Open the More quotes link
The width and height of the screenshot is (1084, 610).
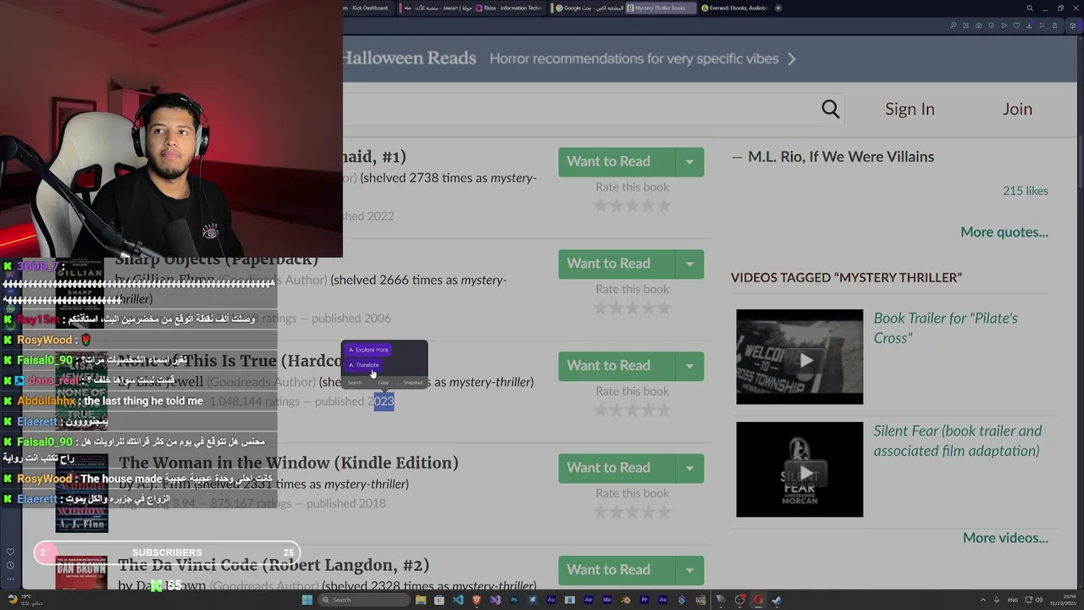pyautogui.click(x=1004, y=232)
